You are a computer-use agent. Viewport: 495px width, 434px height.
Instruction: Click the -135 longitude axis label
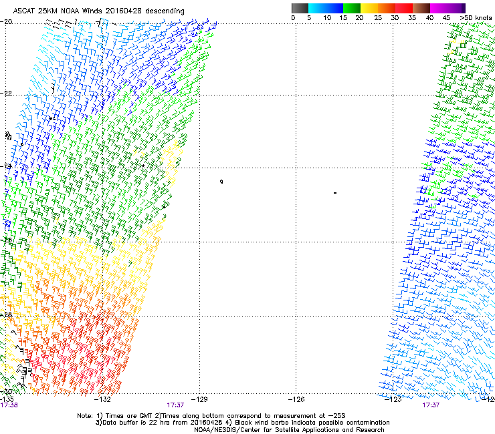pyautogui.click(x=7, y=399)
